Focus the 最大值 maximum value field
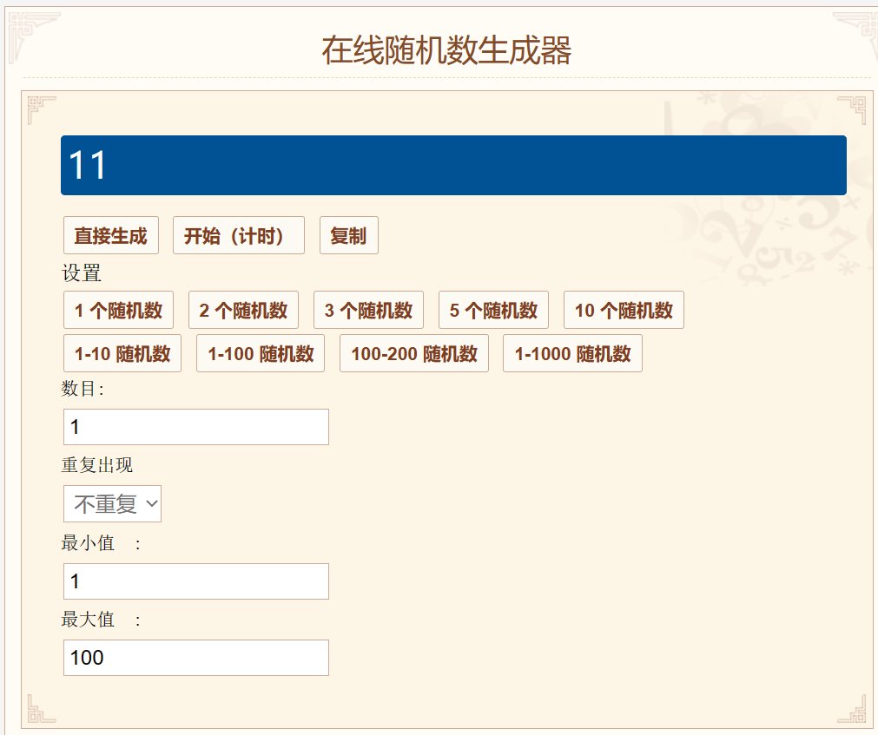 196,658
